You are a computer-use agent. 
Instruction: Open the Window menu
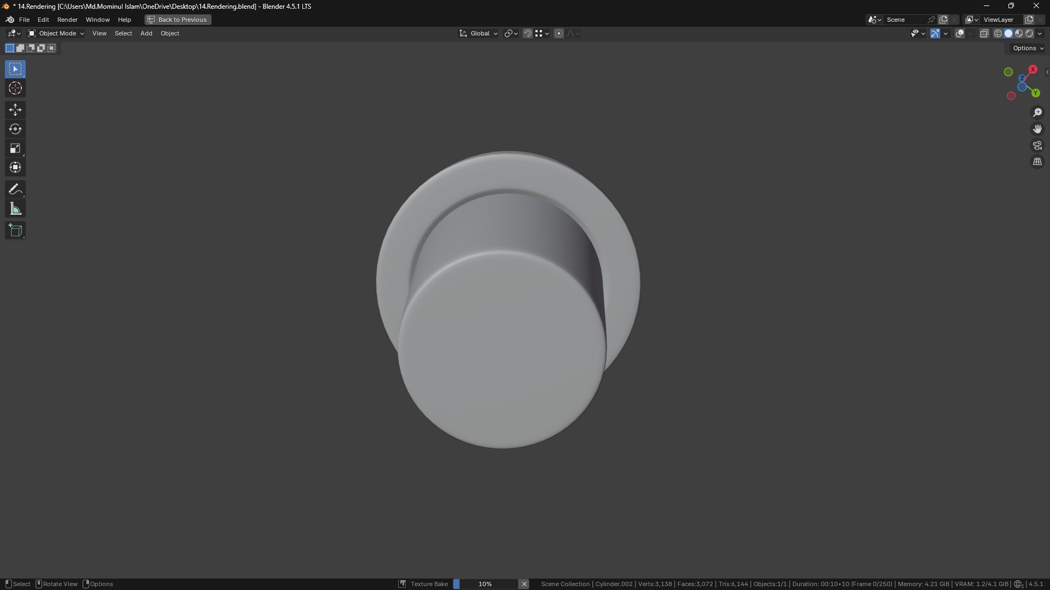pyautogui.click(x=97, y=20)
